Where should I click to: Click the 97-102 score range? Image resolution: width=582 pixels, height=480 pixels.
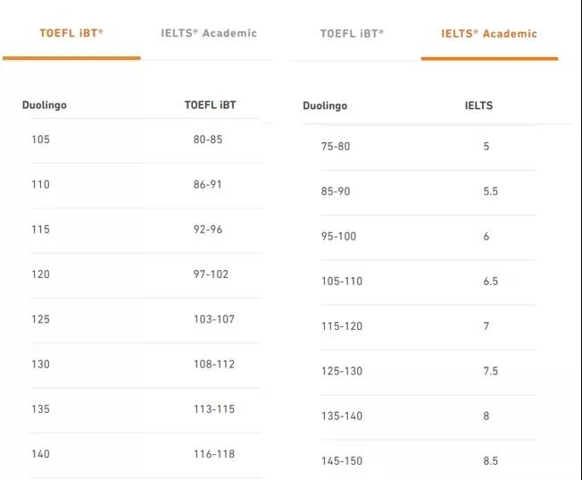211,274
